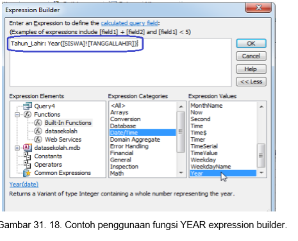Click the datasekolah.mdb database icon
This screenshot has height=241, width=298.
pyautogui.click(x=28, y=147)
